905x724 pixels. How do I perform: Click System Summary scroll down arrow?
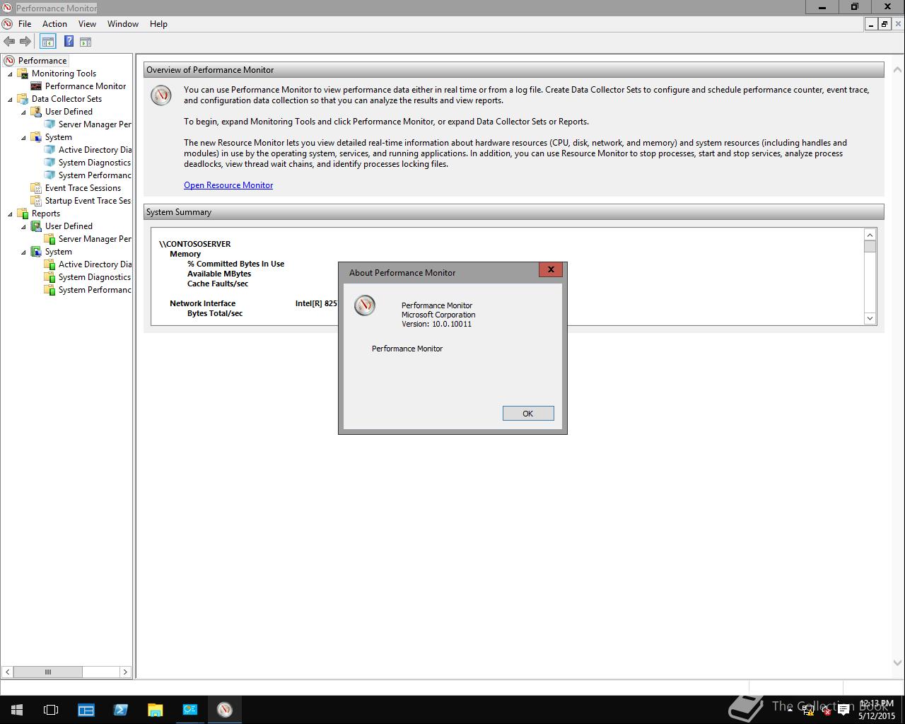tap(870, 318)
